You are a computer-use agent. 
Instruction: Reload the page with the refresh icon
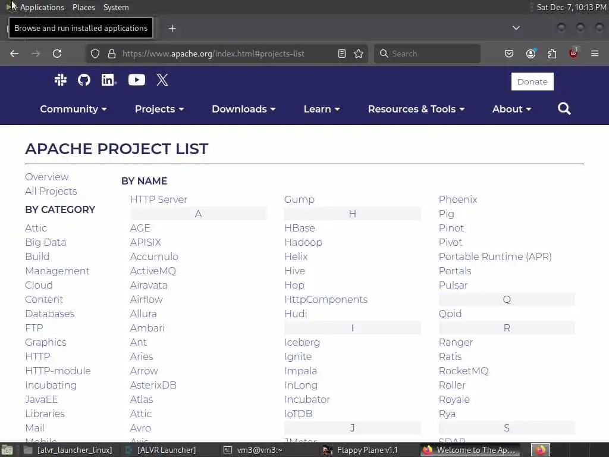click(57, 54)
